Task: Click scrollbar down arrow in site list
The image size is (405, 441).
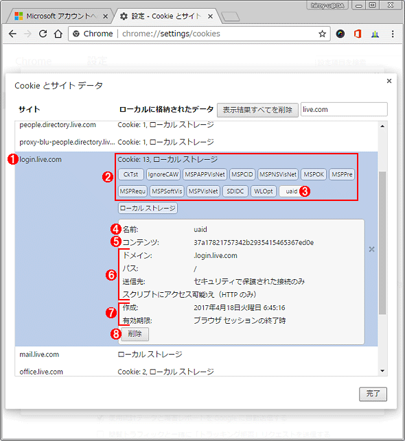Action: tap(382, 371)
